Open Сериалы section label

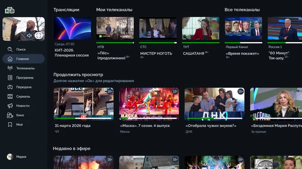[x=23, y=96]
